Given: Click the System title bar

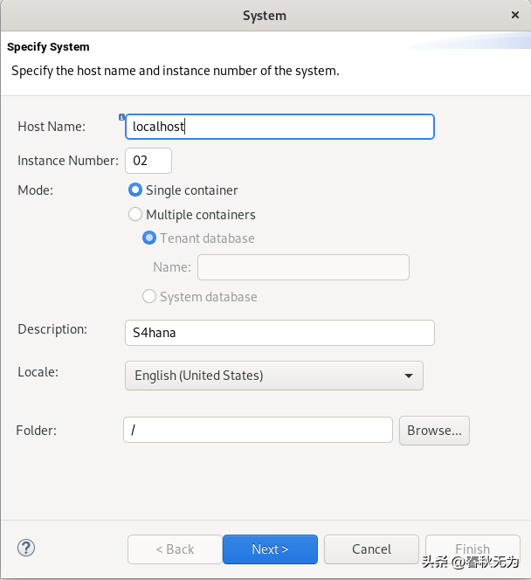Looking at the screenshot, I should tap(264, 16).
